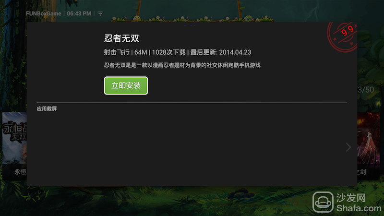Viewport: 384px width, 216px height.
Task: Open the 永恒战无双 game thumbnail on the left
Action: click(x=14, y=138)
